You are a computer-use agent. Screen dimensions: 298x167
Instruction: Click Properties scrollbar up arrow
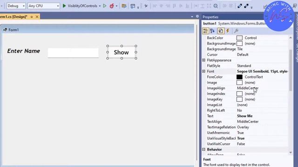click(291, 38)
